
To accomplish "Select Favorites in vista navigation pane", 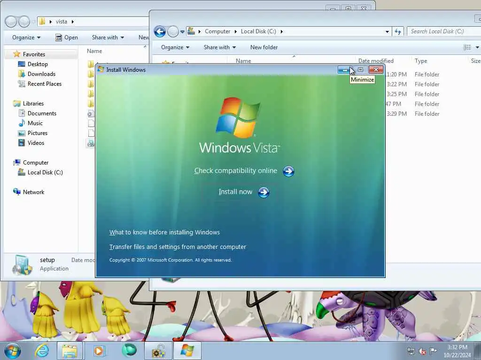I will (34, 54).
